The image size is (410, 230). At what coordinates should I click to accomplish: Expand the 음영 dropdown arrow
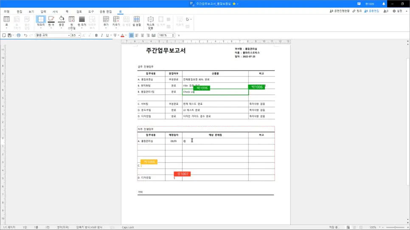pyautogui.click(x=62, y=27)
